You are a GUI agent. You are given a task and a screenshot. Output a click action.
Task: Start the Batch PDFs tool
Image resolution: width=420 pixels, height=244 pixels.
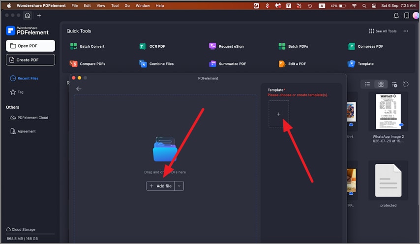[x=293, y=46]
